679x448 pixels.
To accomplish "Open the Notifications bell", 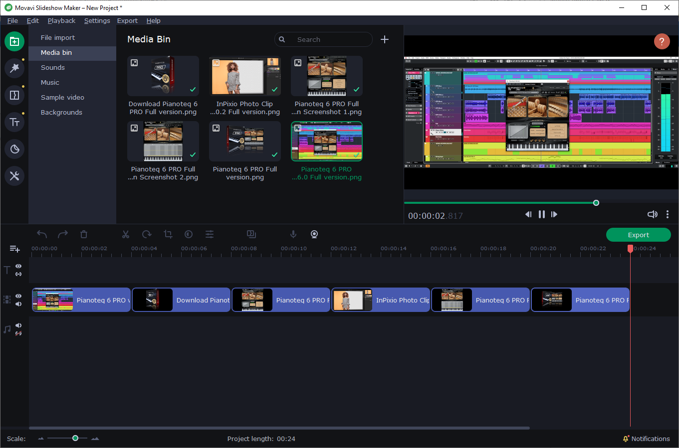I will click(626, 439).
